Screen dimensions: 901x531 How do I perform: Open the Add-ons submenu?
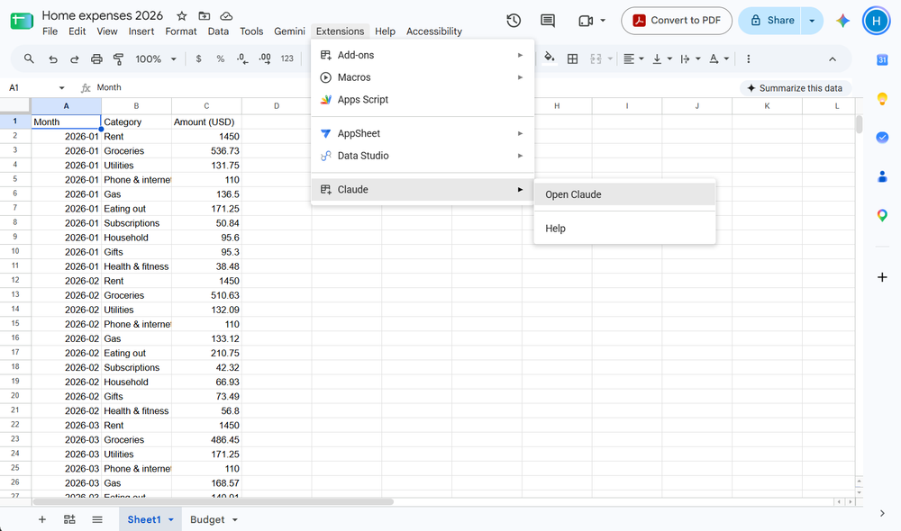423,55
